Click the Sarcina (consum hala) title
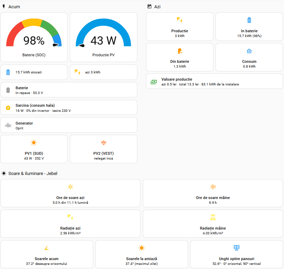 pos(35,105)
